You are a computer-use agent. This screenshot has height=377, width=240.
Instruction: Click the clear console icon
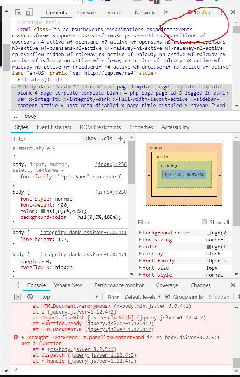click(30, 297)
